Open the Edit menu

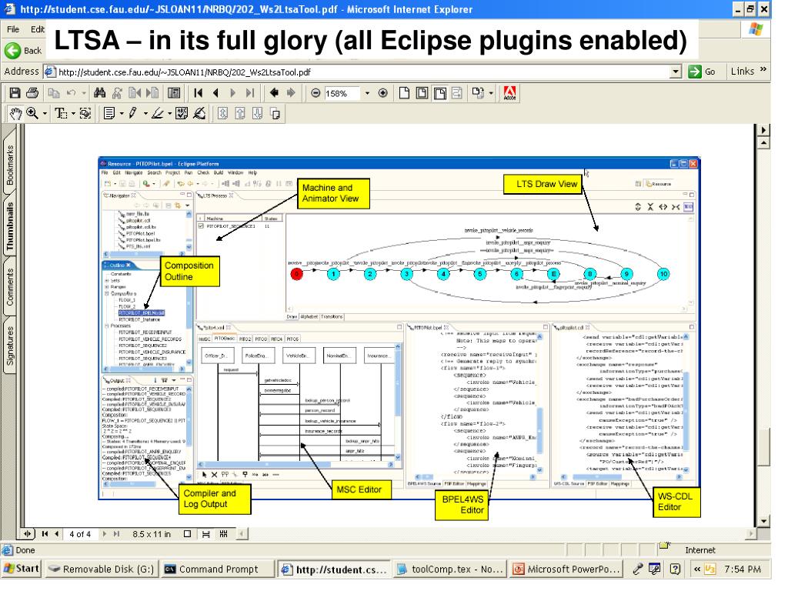tap(37, 29)
